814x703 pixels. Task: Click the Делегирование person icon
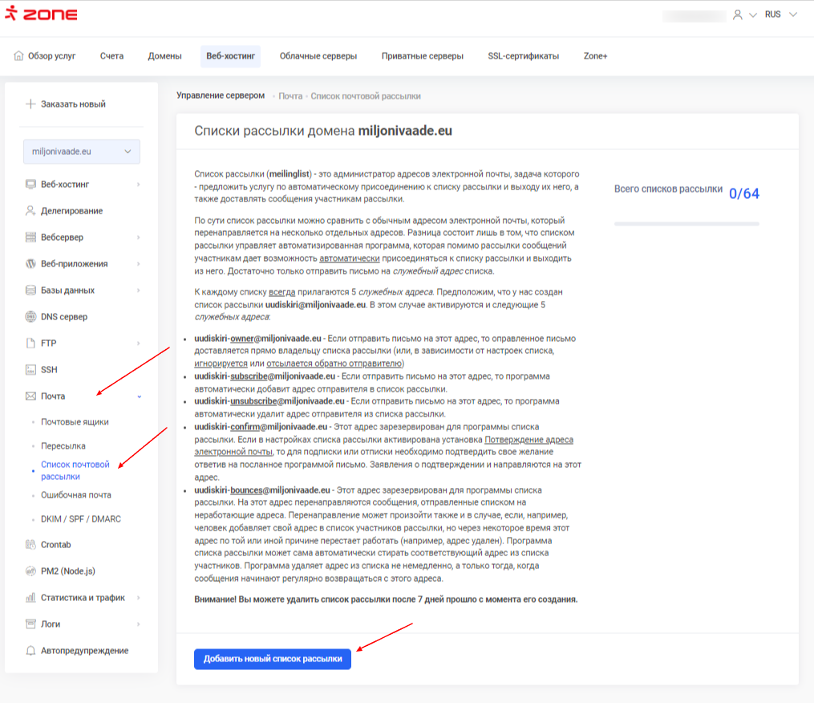click(x=30, y=211)
